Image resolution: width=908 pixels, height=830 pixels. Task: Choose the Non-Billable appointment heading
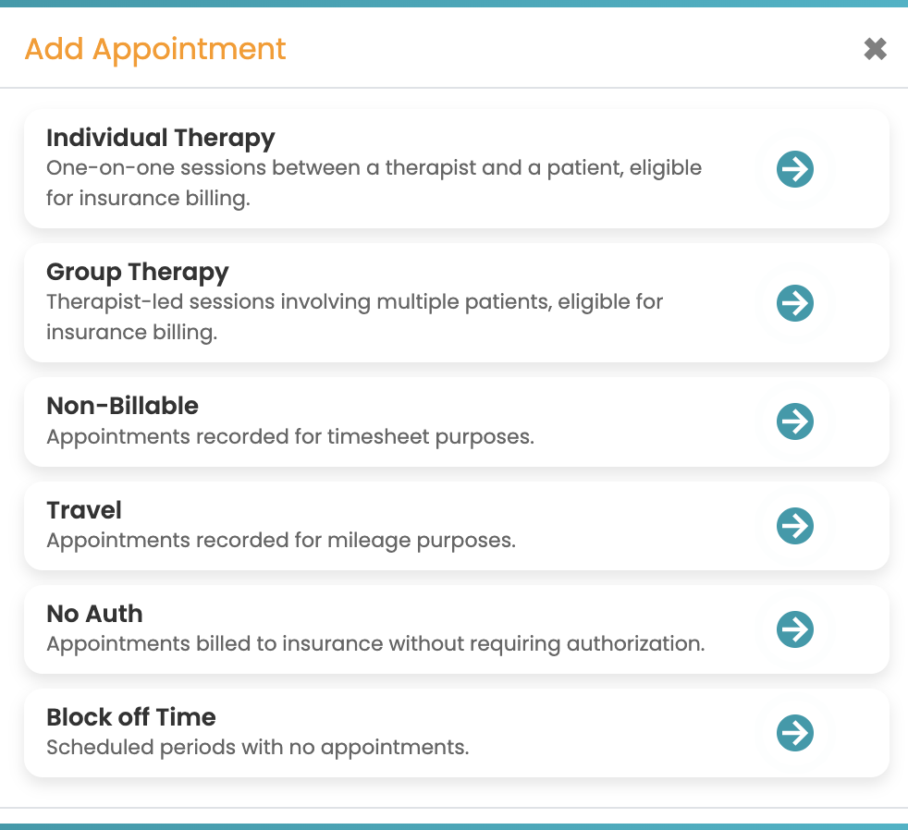(x=122, y=406)
